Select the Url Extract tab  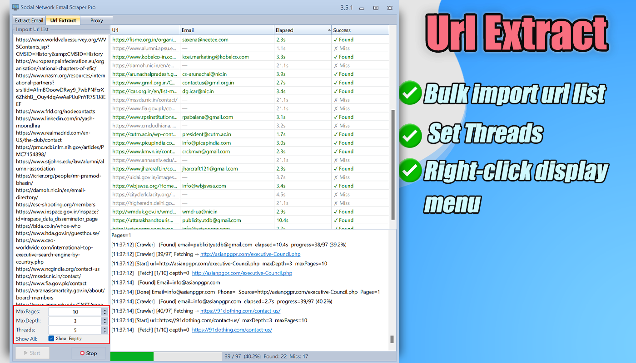pyautogui.click(x=63, y=20)
